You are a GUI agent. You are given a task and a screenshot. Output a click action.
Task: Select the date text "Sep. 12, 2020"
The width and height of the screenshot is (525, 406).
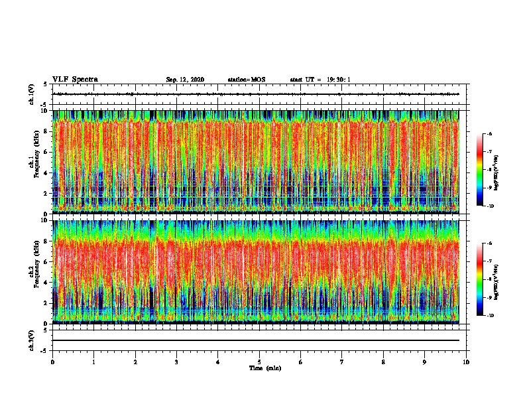coord(185,80)
